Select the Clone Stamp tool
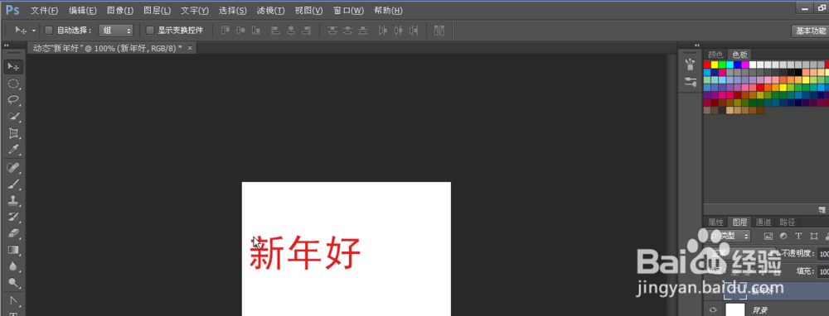This screenshot has width=829, height=316. [14, 200]
